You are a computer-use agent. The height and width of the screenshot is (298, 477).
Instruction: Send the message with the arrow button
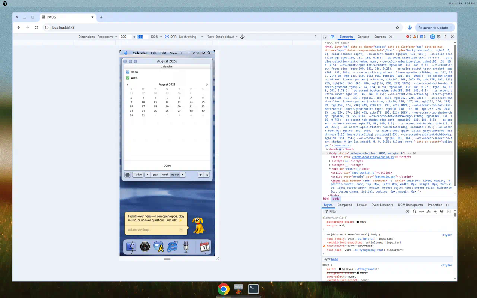(181, 230)
